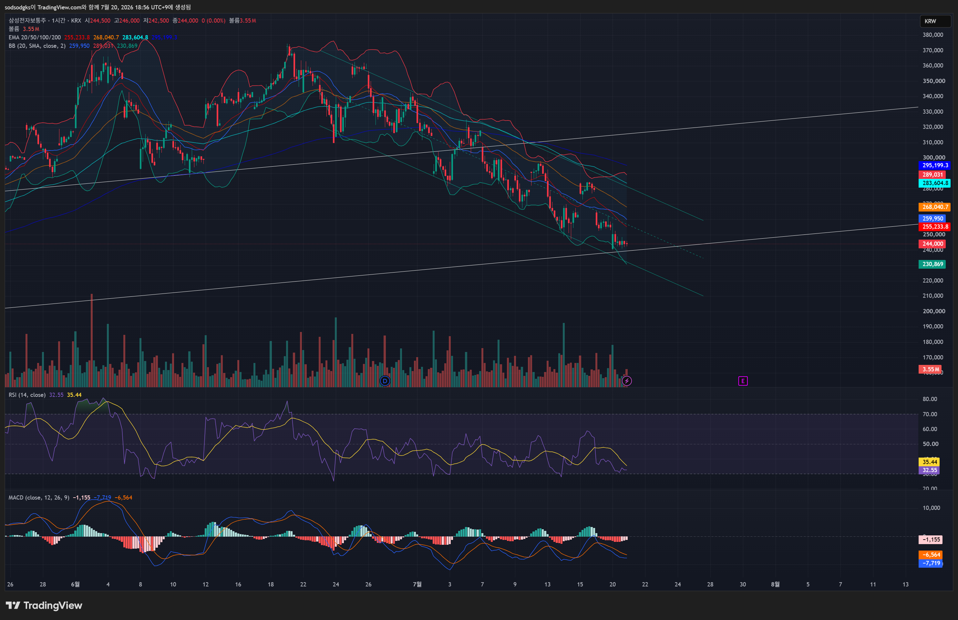
Task: Click the -1,155 MACD histogram axis label
Action: pyautogui.click(x=930, y=540)
